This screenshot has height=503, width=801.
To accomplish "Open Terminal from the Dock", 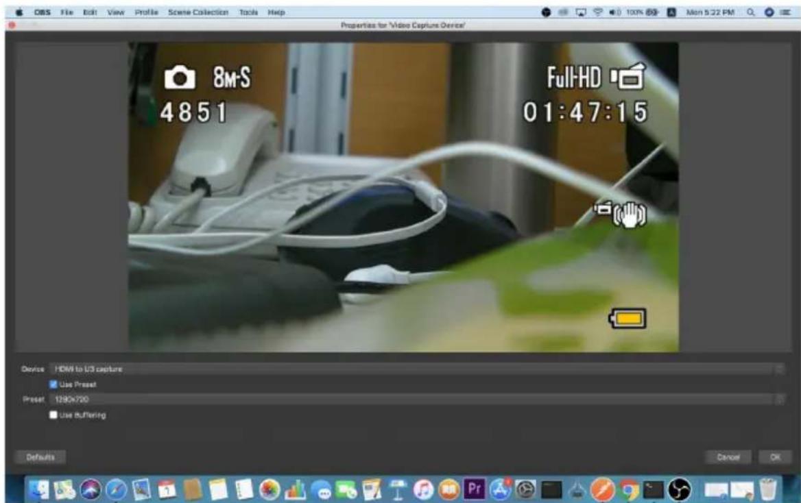I will pyautogui.click(x=654, y=490).
